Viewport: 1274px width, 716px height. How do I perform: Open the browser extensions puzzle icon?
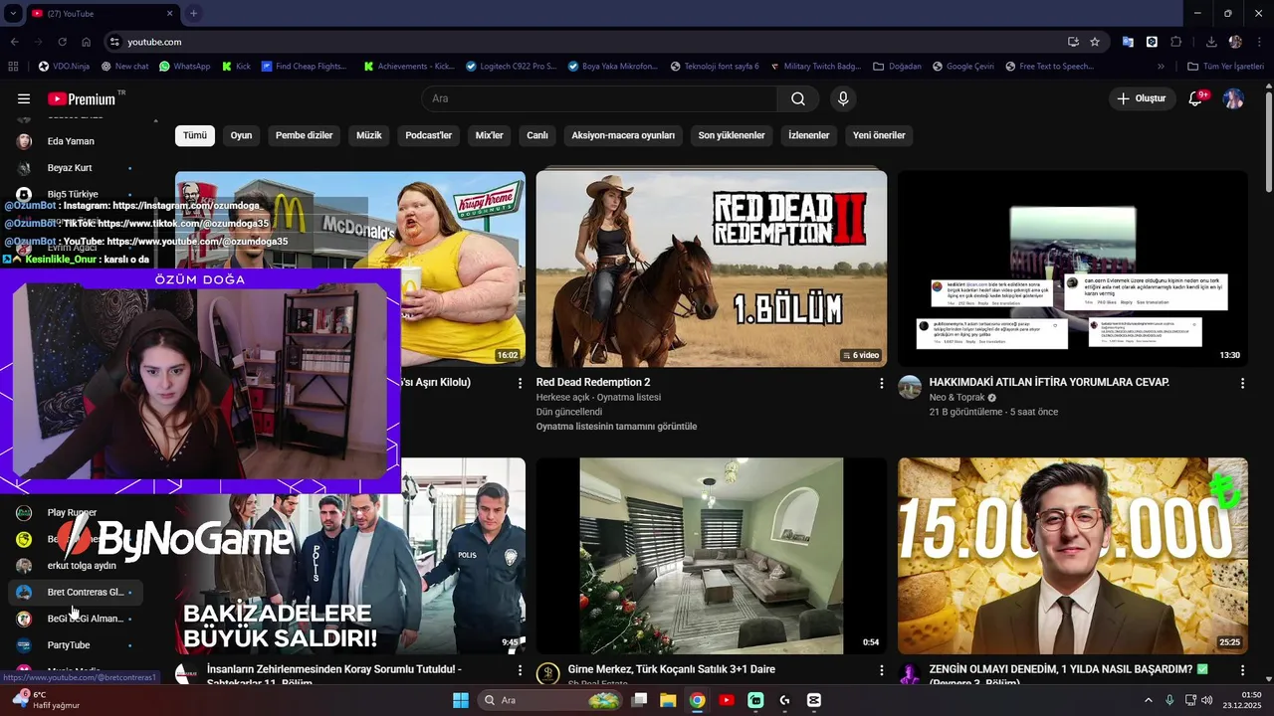point(1176,42)
